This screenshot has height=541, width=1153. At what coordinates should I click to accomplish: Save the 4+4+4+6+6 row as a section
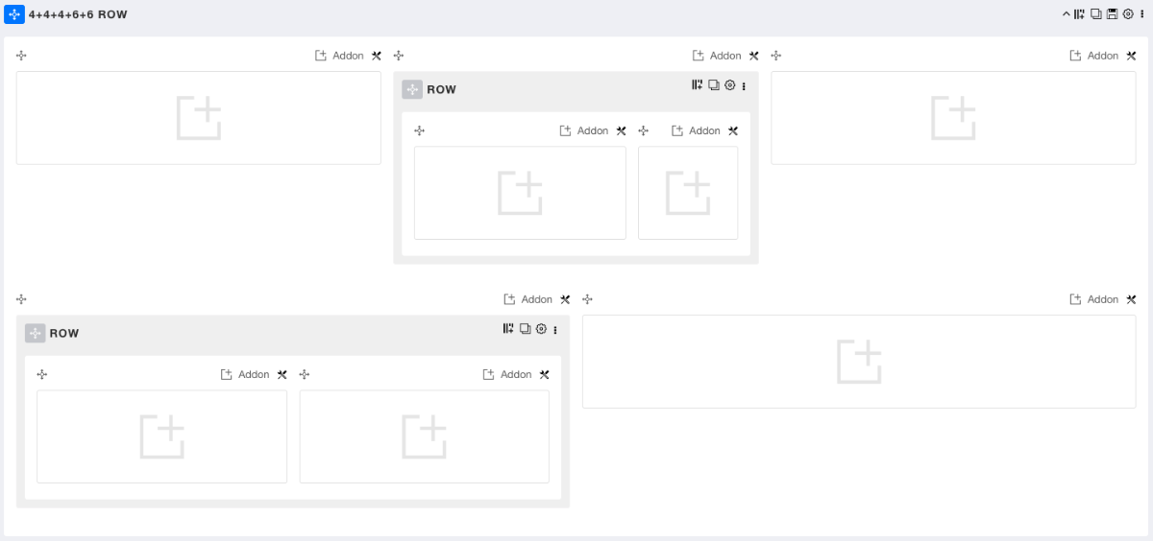(x=1112, y=14)
